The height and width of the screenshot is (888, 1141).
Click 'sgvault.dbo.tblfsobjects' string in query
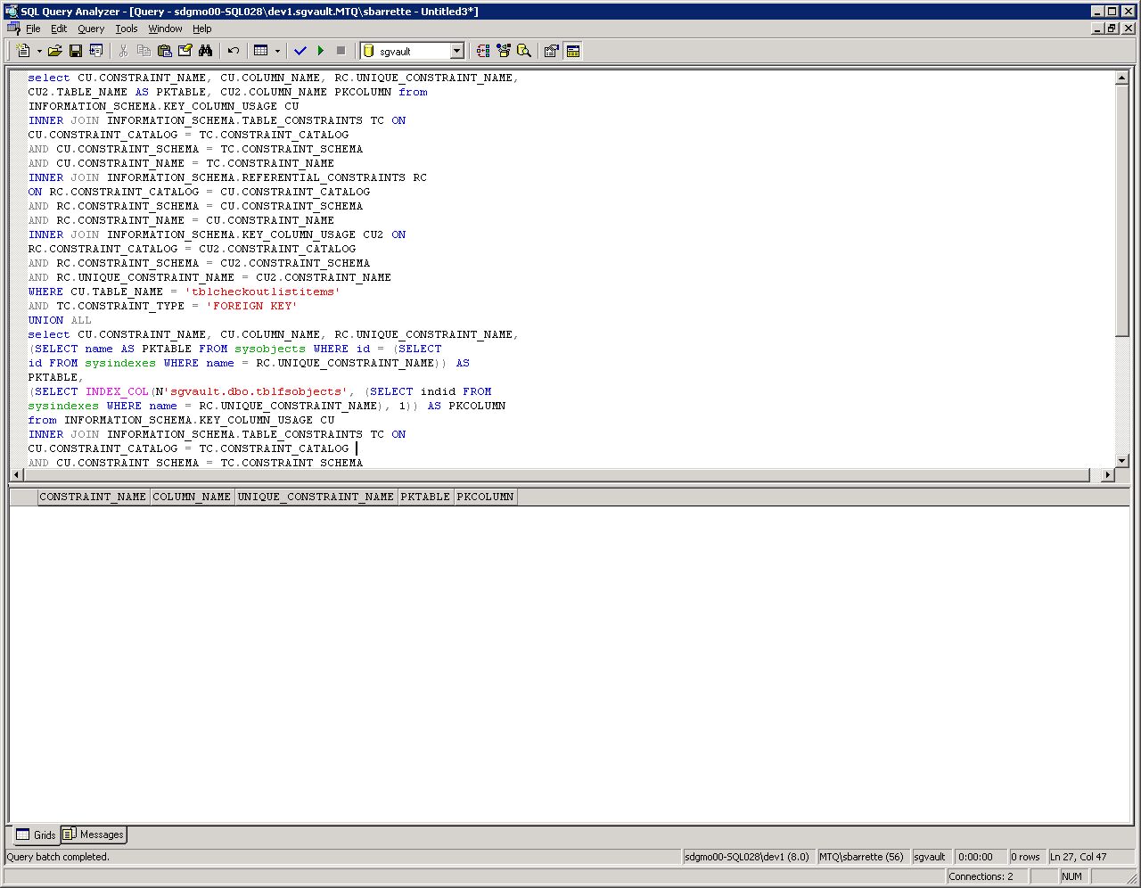[x=256, y=391]
